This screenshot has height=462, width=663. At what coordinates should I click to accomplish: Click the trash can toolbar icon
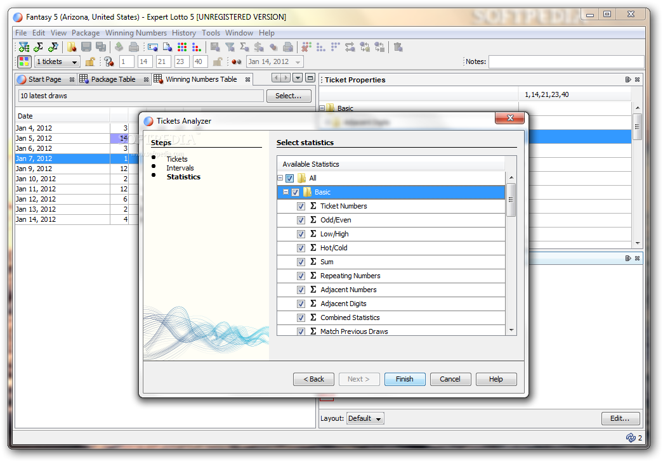click(x=398, y=48)
